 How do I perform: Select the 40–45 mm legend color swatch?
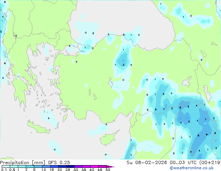point(94,166)
